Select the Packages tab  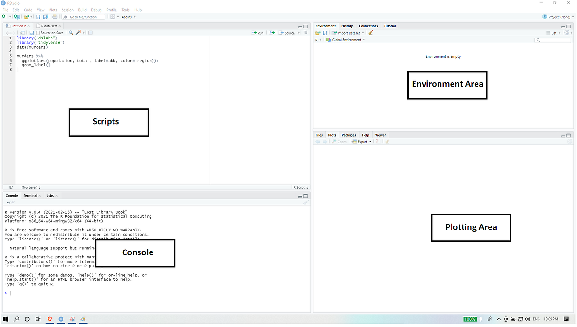pos(349,135)
